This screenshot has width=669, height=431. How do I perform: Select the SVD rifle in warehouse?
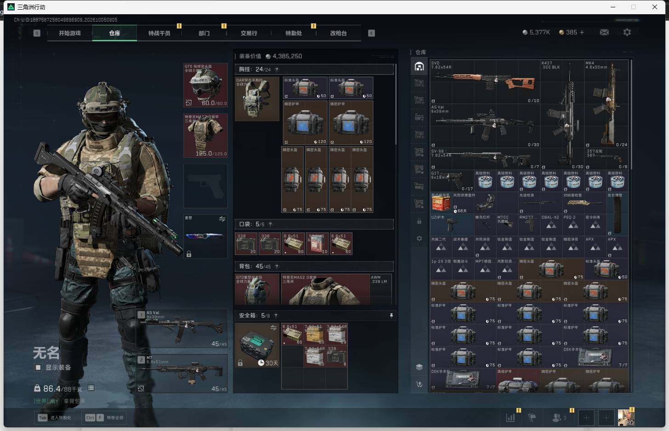[485, 82]
